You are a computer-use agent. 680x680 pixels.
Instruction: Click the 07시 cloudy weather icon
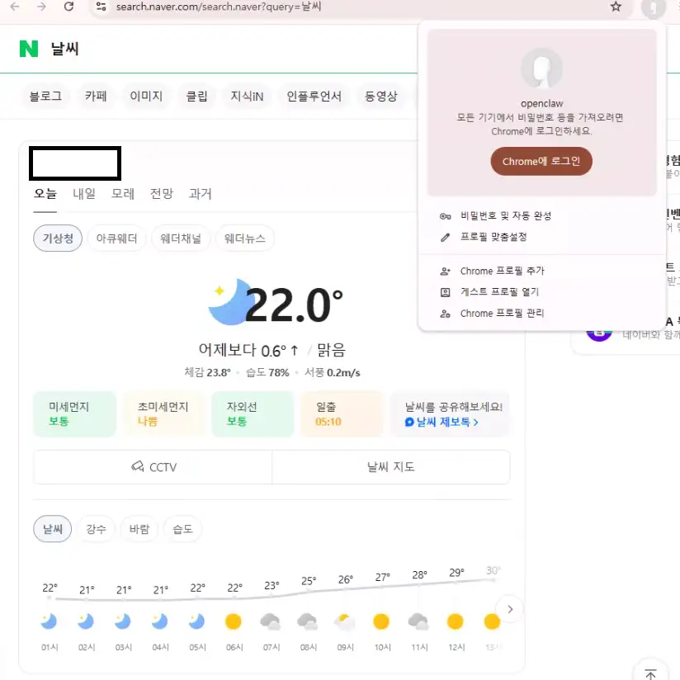tap(270, 621)
